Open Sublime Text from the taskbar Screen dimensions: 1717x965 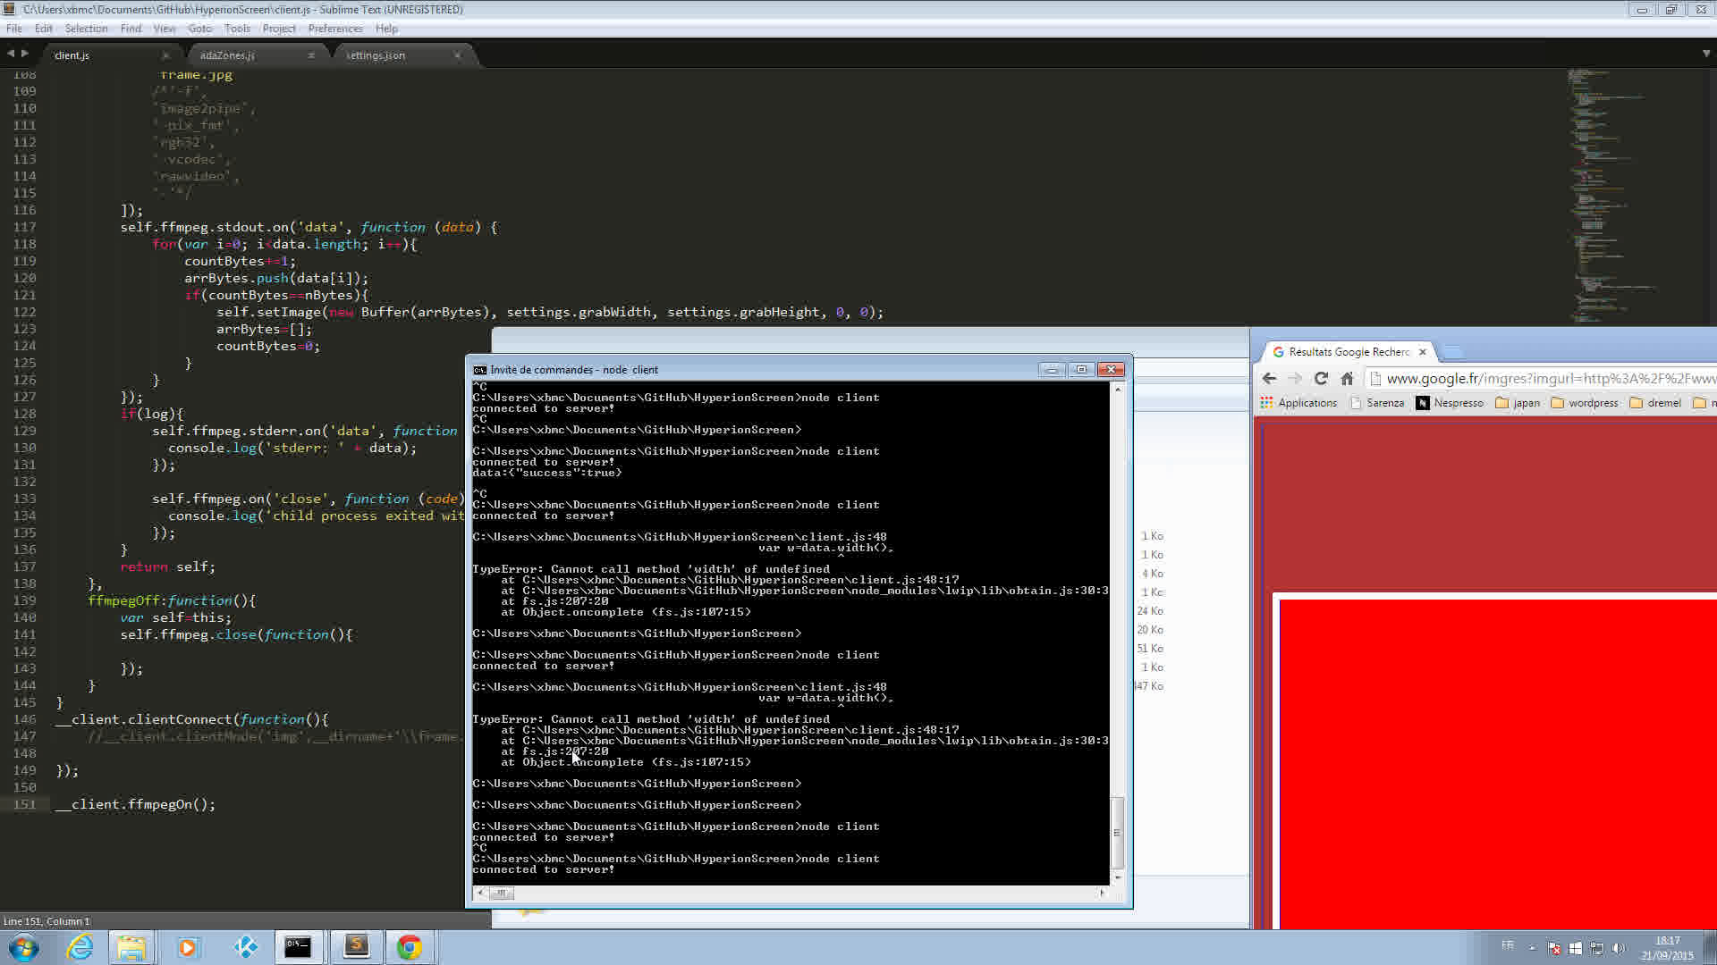click(x=356, y=947)
